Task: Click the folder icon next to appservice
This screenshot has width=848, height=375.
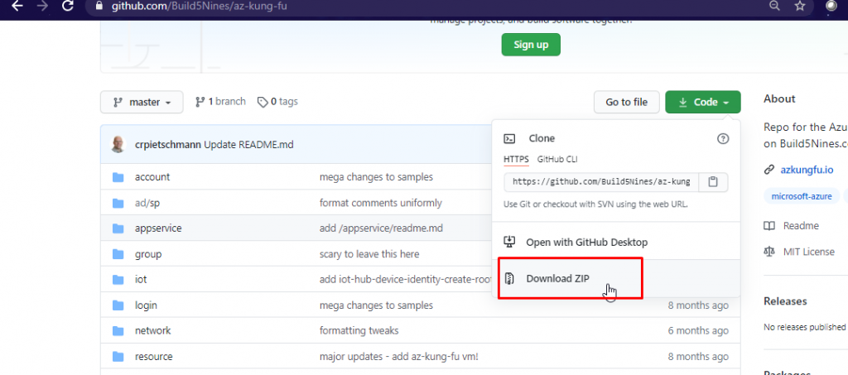Action: click(118, 228)
